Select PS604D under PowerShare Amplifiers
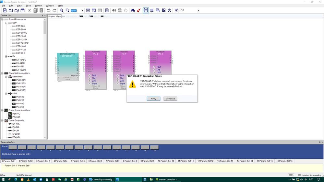 [16, 114]
